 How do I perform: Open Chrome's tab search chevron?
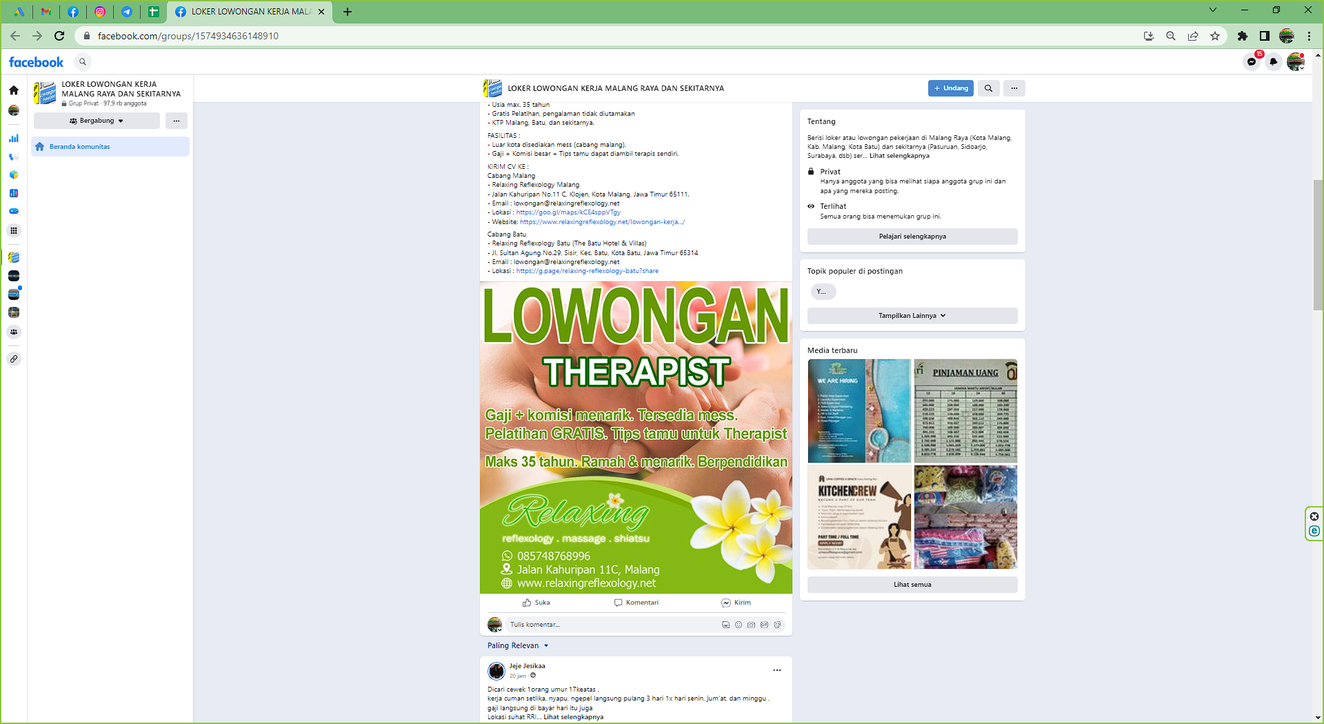tap(1213, 10)
